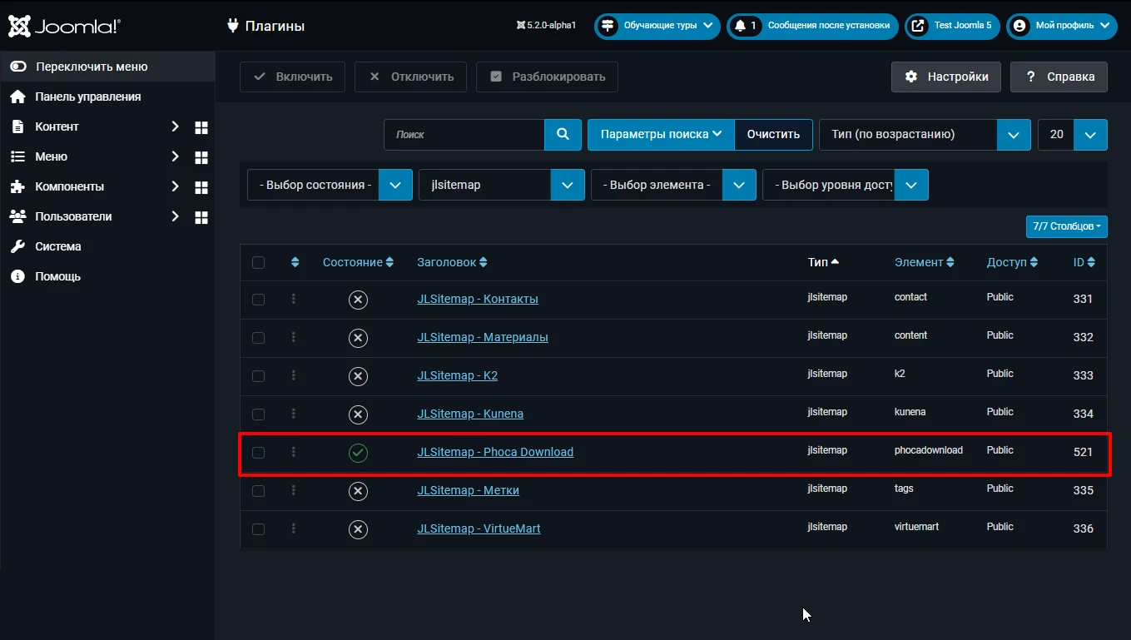Open Выбор уровня доступа filter dropdown

[x=845, y=185]
